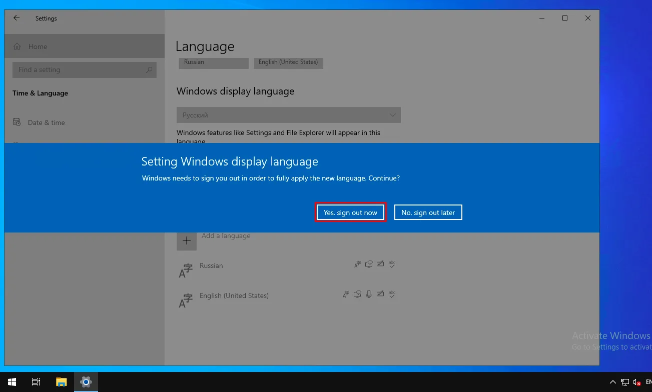The image size is (652, 392).
Task: Click Yes, sign out now button
Action: click(350, 212)
